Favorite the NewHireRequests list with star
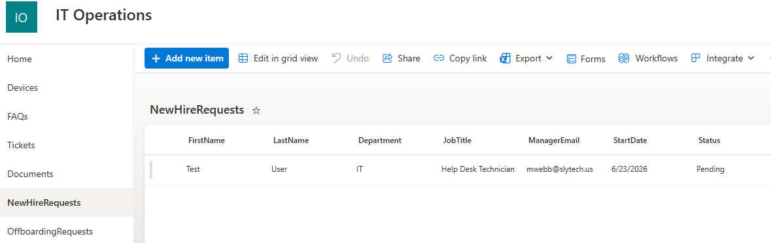The height and width of the screenshot is (243, 771). [256, 110]
